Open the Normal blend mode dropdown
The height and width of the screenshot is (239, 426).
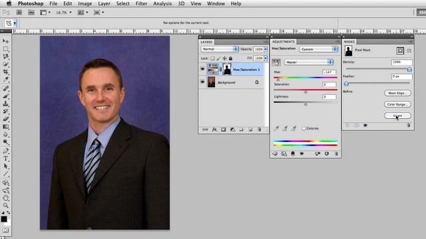(x=220, y=49)
